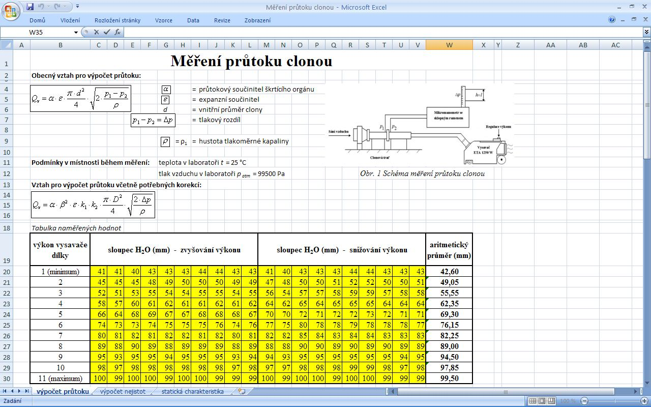Open the Insert Function fx dialog
651x407 pixels.
click(117, 32)
